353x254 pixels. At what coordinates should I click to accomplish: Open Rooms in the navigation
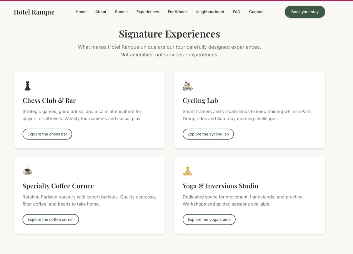[x=121, y=12]
